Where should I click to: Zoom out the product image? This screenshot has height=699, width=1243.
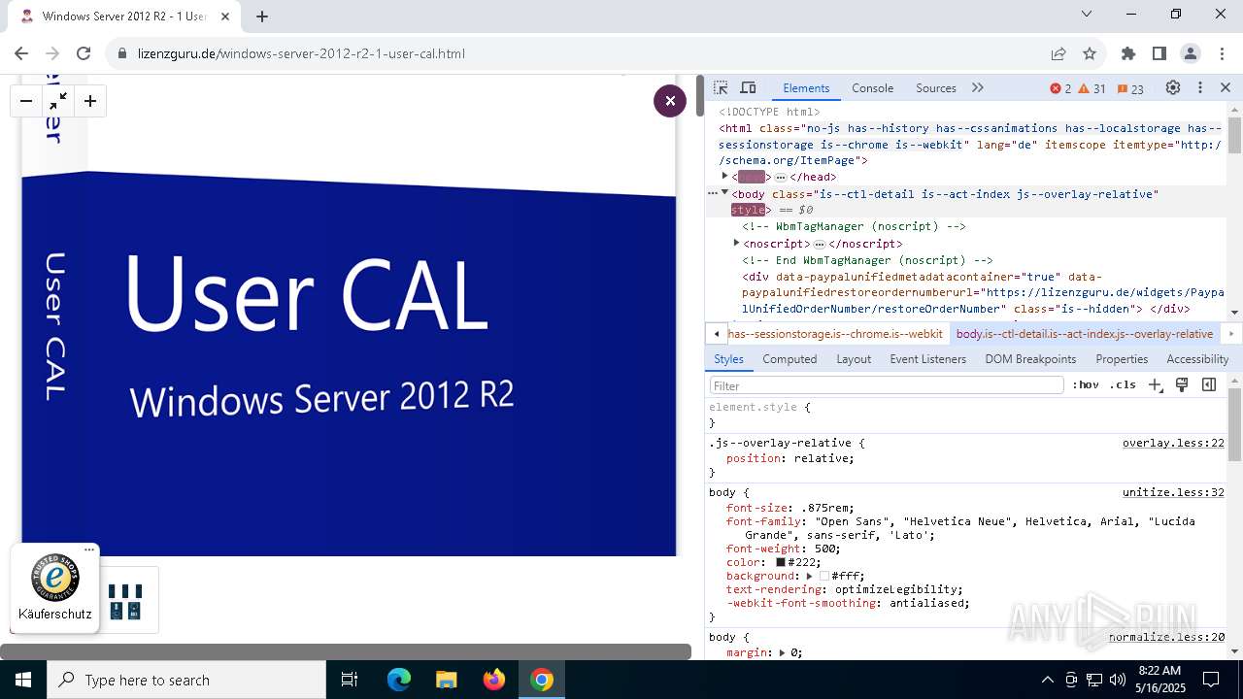(26, 101)
